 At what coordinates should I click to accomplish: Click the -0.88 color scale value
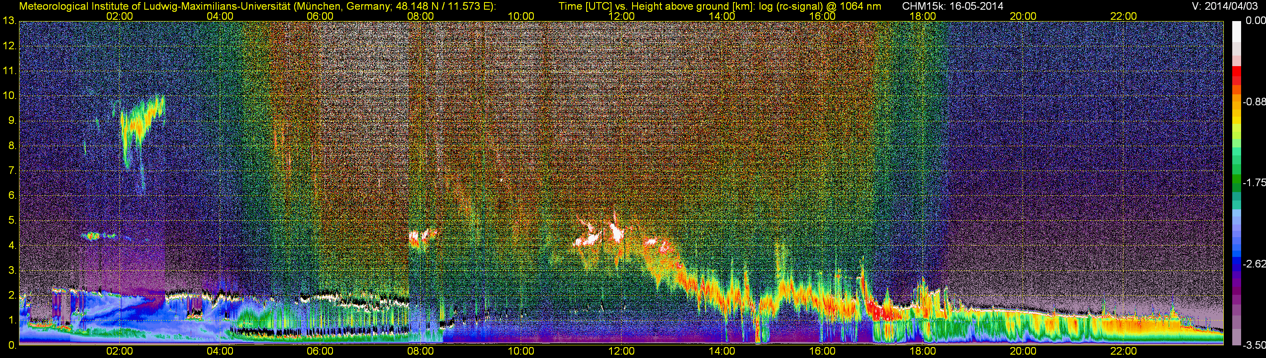coord(1254,102)
